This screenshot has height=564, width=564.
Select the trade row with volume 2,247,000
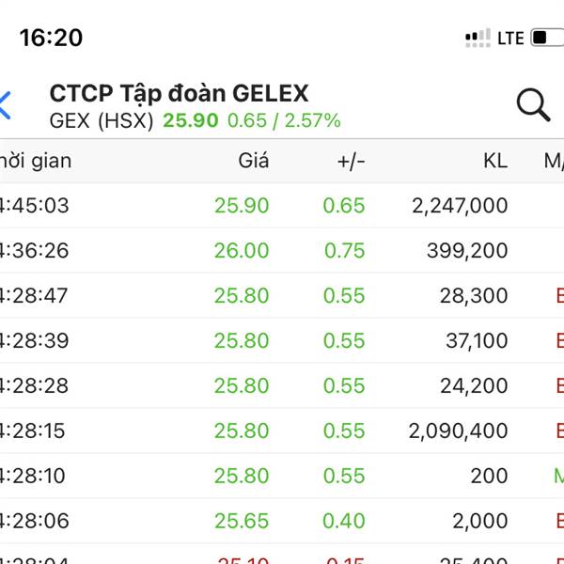pos(282,205)
